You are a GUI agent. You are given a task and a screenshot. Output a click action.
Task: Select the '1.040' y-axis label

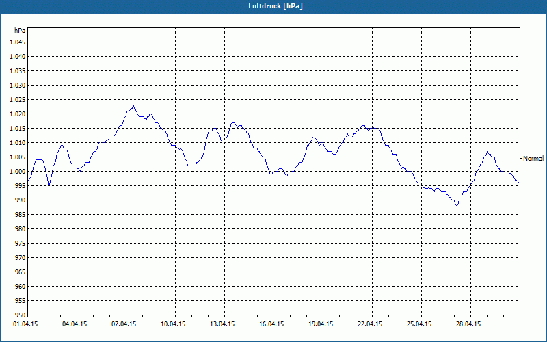click(18, 57)
